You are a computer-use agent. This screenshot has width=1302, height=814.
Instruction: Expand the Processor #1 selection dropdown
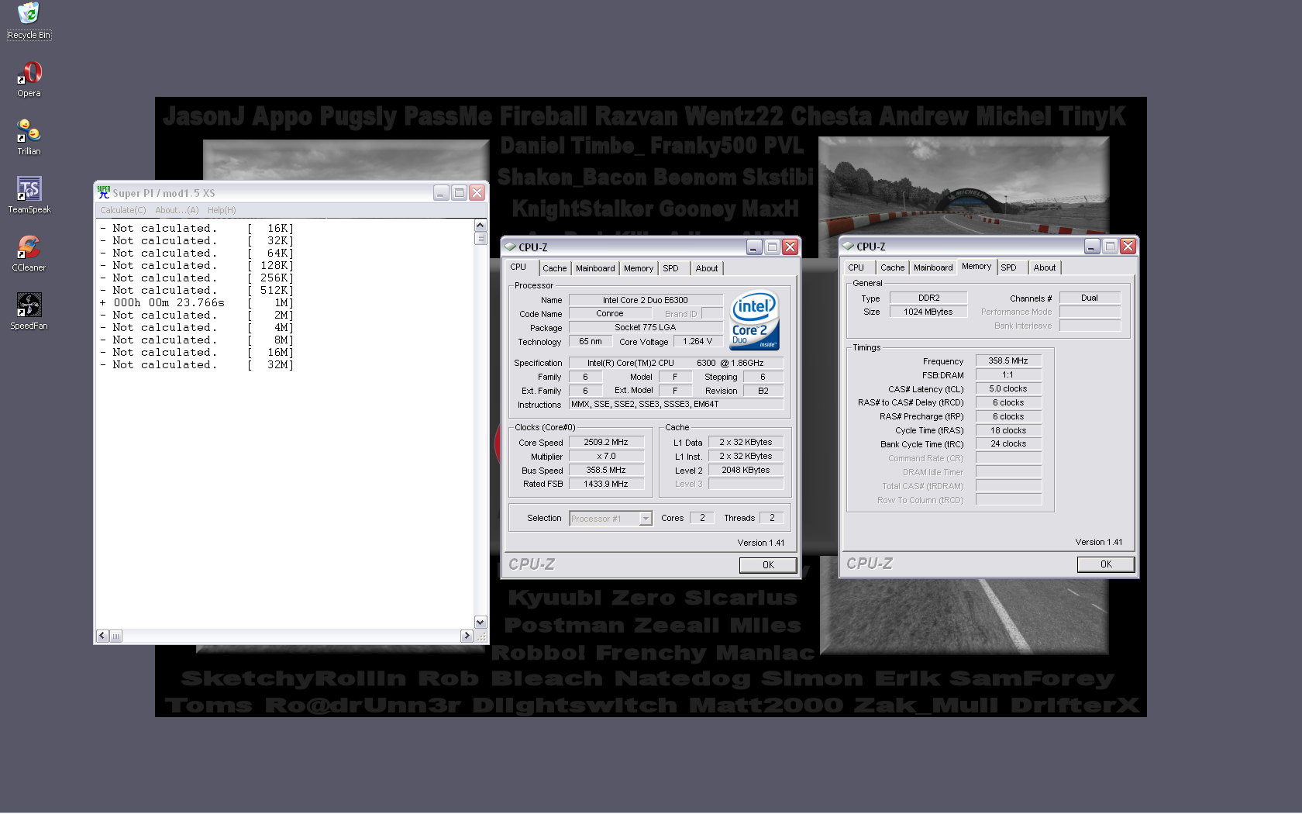point(646,519)
